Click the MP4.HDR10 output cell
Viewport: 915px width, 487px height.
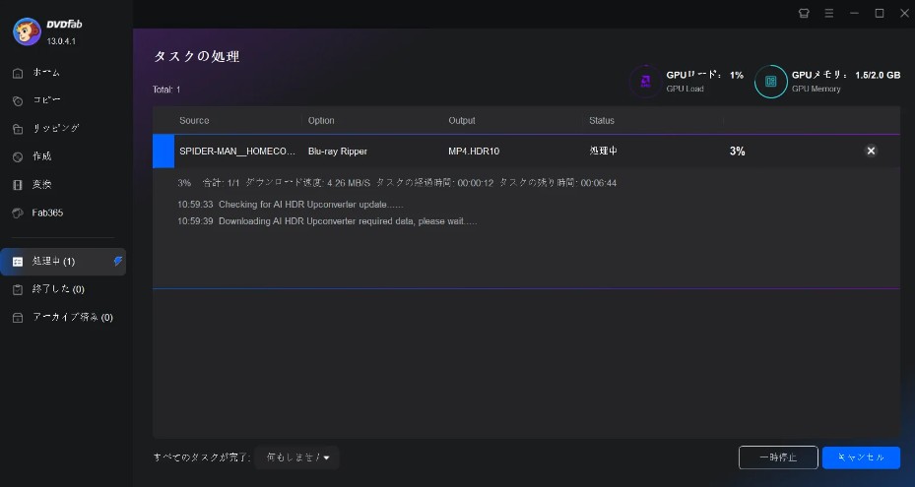[x=474, y=152]
